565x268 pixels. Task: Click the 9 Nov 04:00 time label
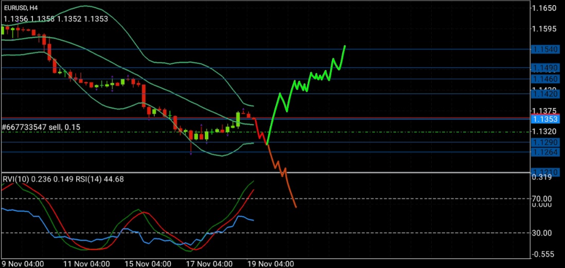23,263
